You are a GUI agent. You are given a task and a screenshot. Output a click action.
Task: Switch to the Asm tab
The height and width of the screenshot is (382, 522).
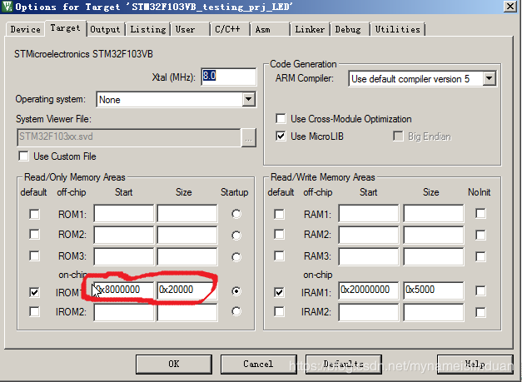click(270, 29)
